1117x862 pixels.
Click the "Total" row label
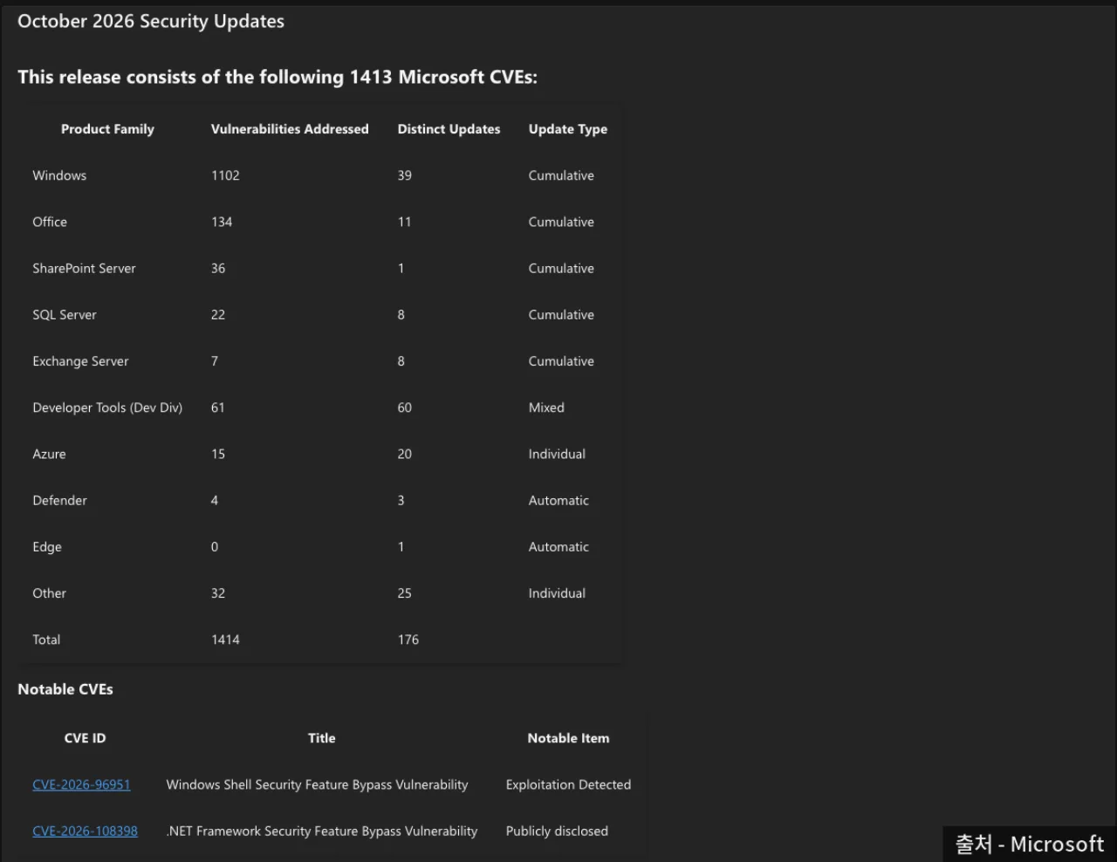(46, 640)
